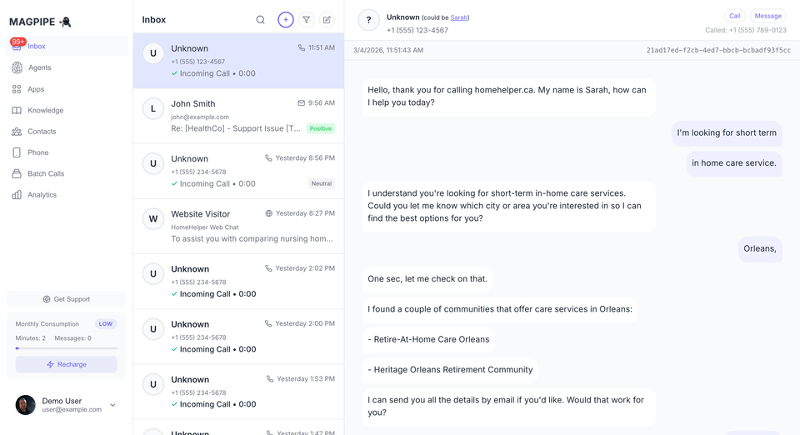Click the Positive sentiment tag

tap(320, 128)
